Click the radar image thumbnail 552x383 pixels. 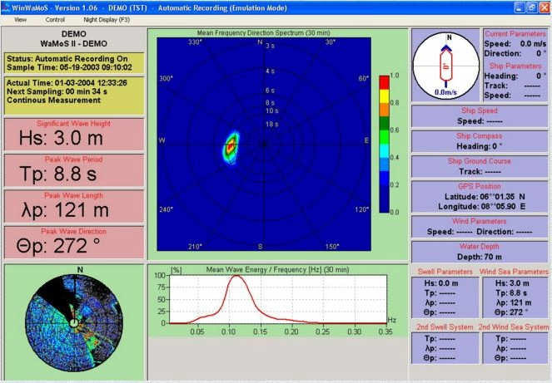pos(72,319)
